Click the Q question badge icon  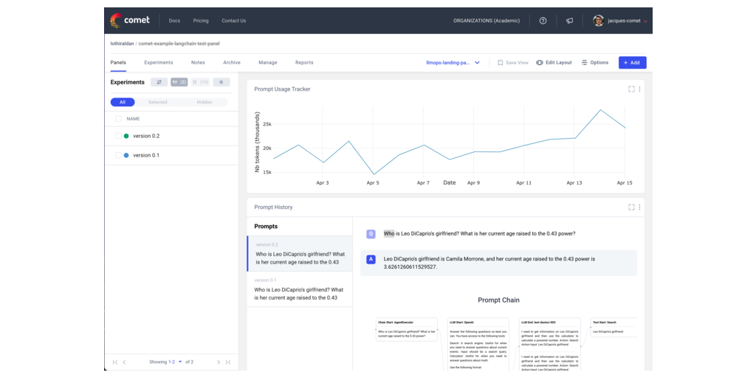click(x=371, y=234)
